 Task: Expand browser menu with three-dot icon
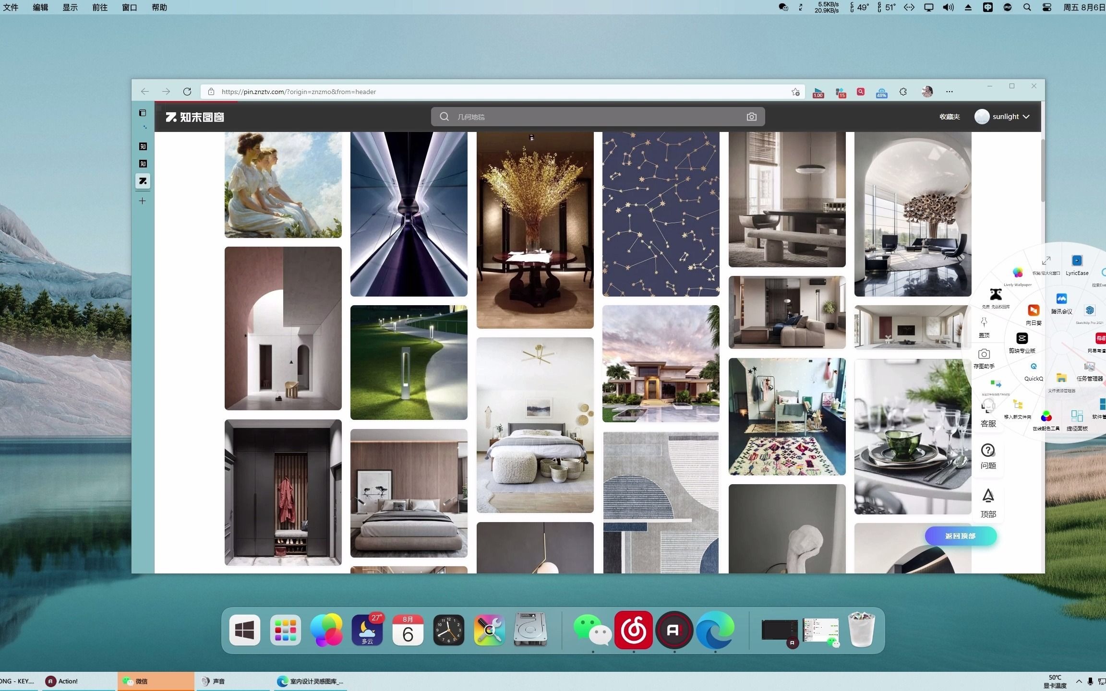(x=949, y=91)
